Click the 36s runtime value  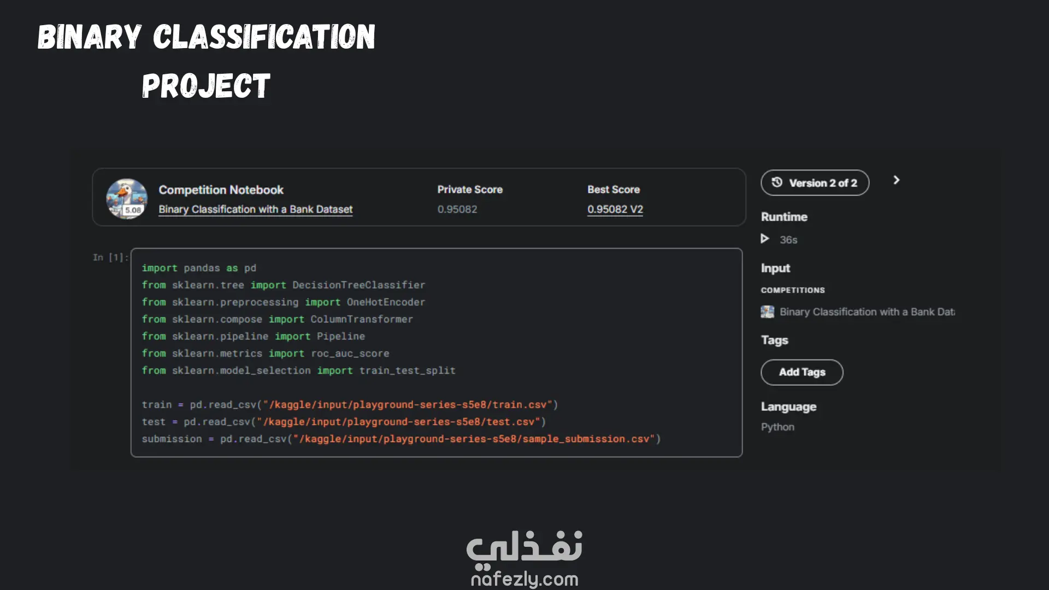[x=788, y=240]
